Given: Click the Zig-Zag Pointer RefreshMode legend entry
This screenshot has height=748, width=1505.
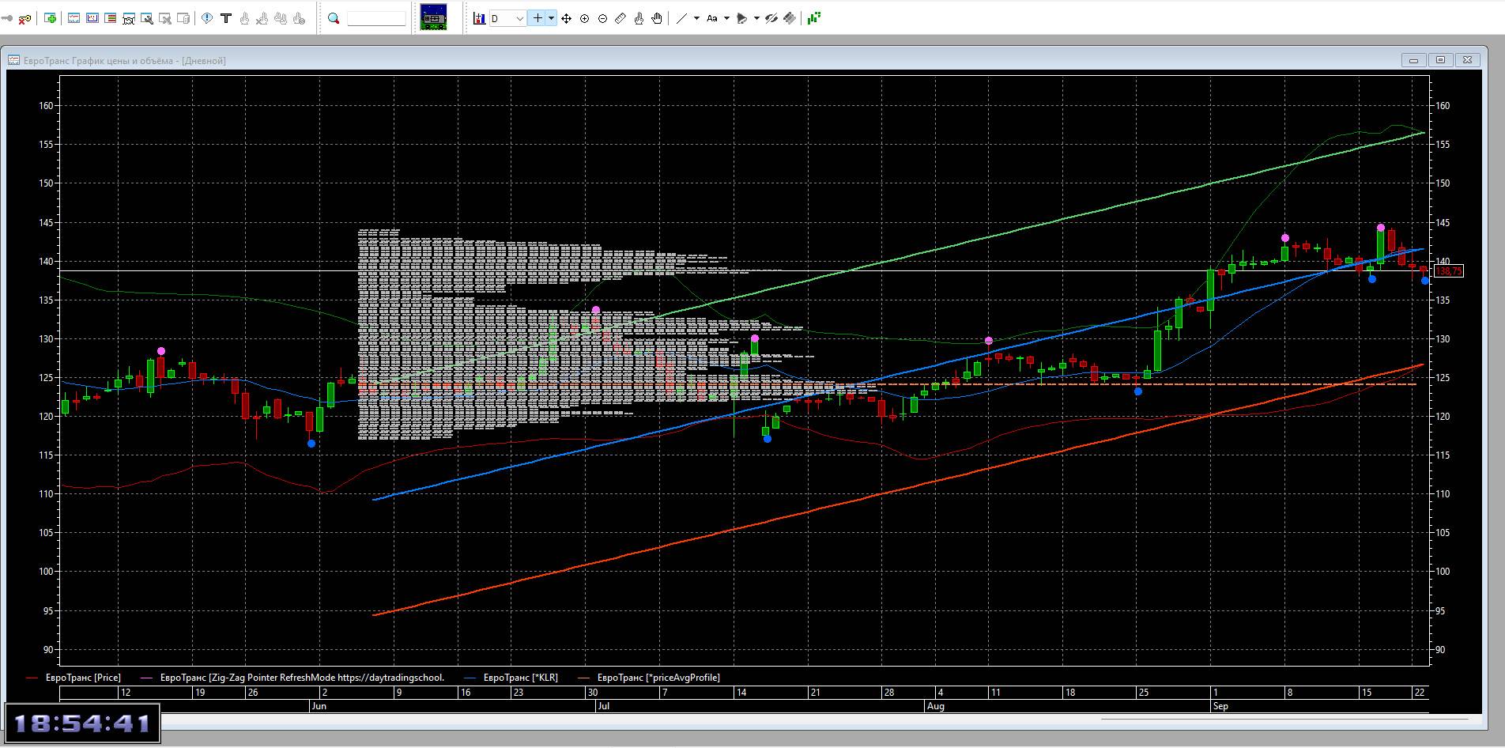Looking at the screenshot, I should 302,678.
